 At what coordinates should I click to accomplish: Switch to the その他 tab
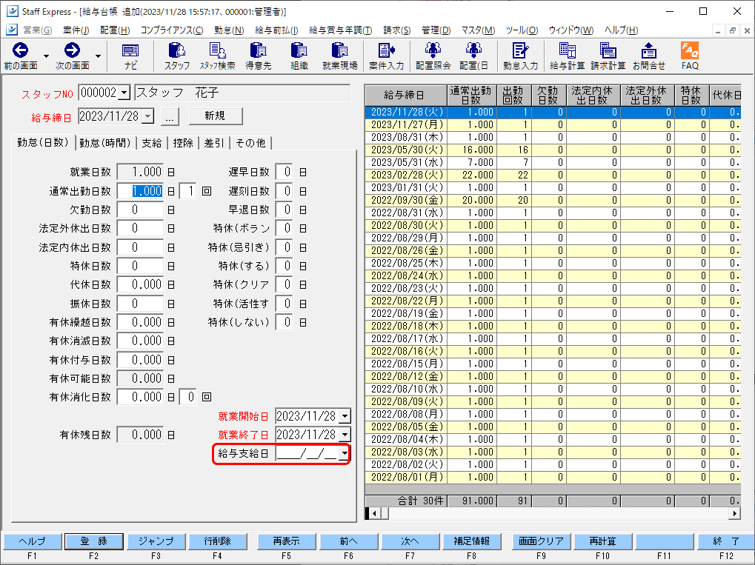pyautogui.click(x=251, y=143)
